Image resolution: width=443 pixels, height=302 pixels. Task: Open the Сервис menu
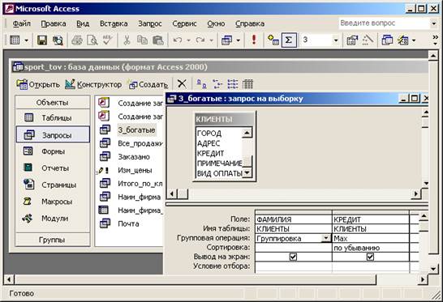(184, 23)
